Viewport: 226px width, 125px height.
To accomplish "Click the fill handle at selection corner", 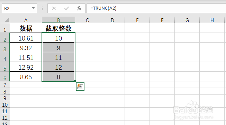I will click(x=75, y=81).
